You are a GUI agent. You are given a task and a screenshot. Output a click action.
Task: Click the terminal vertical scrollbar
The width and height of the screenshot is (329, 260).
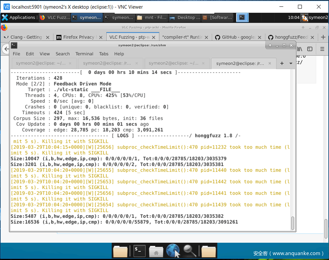[293, 223]
